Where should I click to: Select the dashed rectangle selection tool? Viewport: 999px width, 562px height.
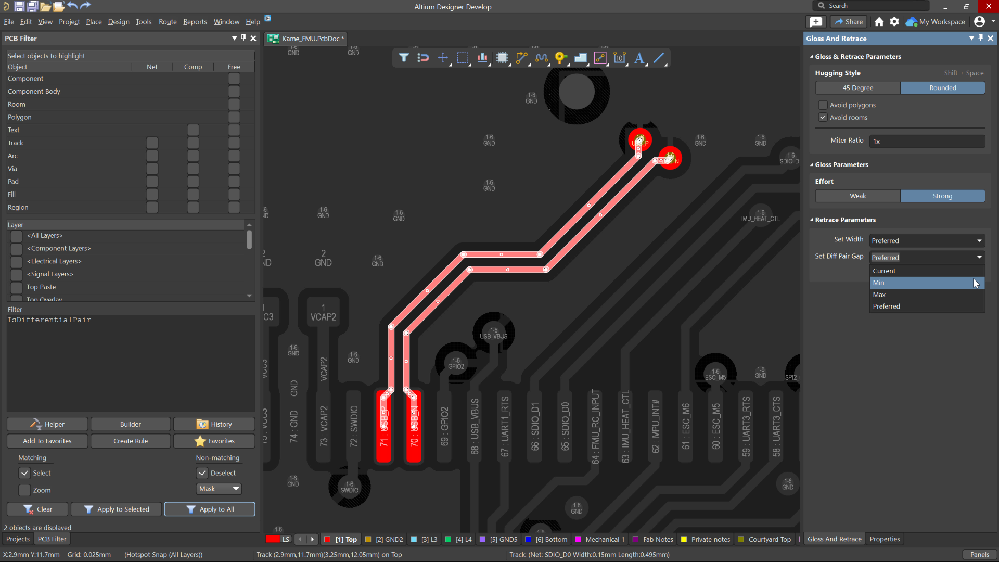463,58
